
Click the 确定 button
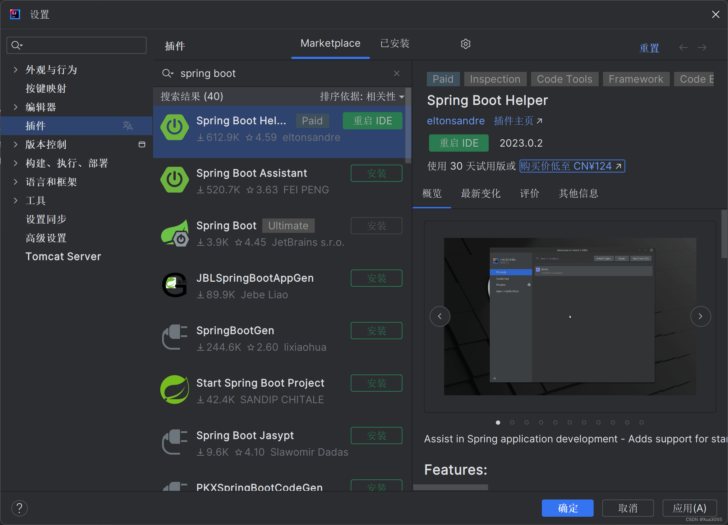pos(568,508)
